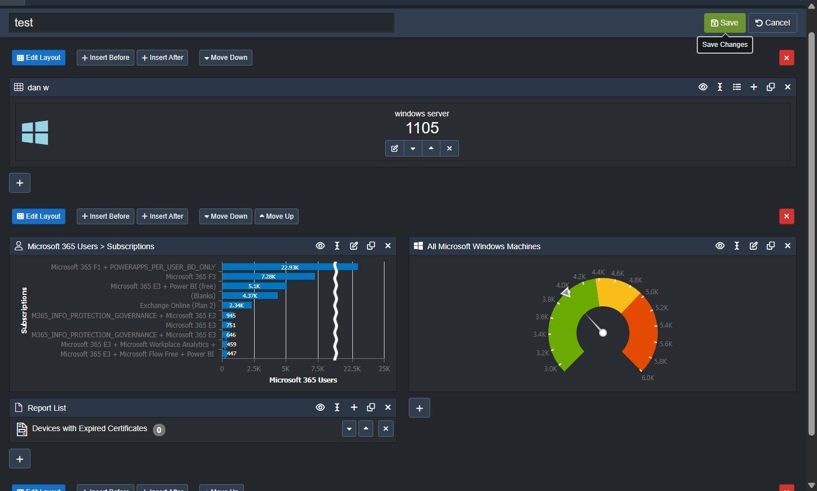The image size is (817, 491).
Task: Toggle eye icon on All Microsoft Windows Machines
Action: (x=720, y=246)
